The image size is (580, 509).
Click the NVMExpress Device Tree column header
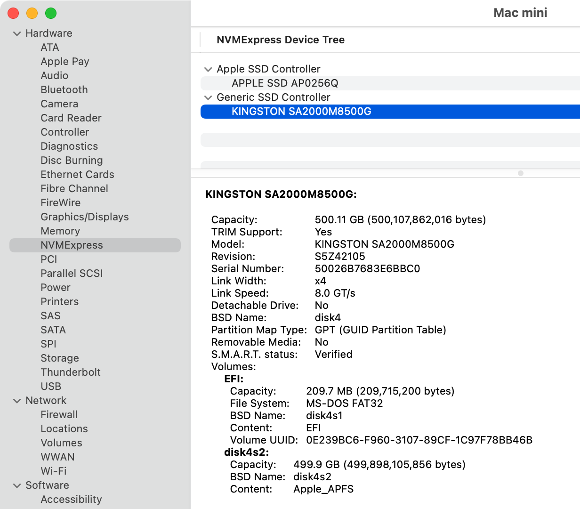coord(281,40)
